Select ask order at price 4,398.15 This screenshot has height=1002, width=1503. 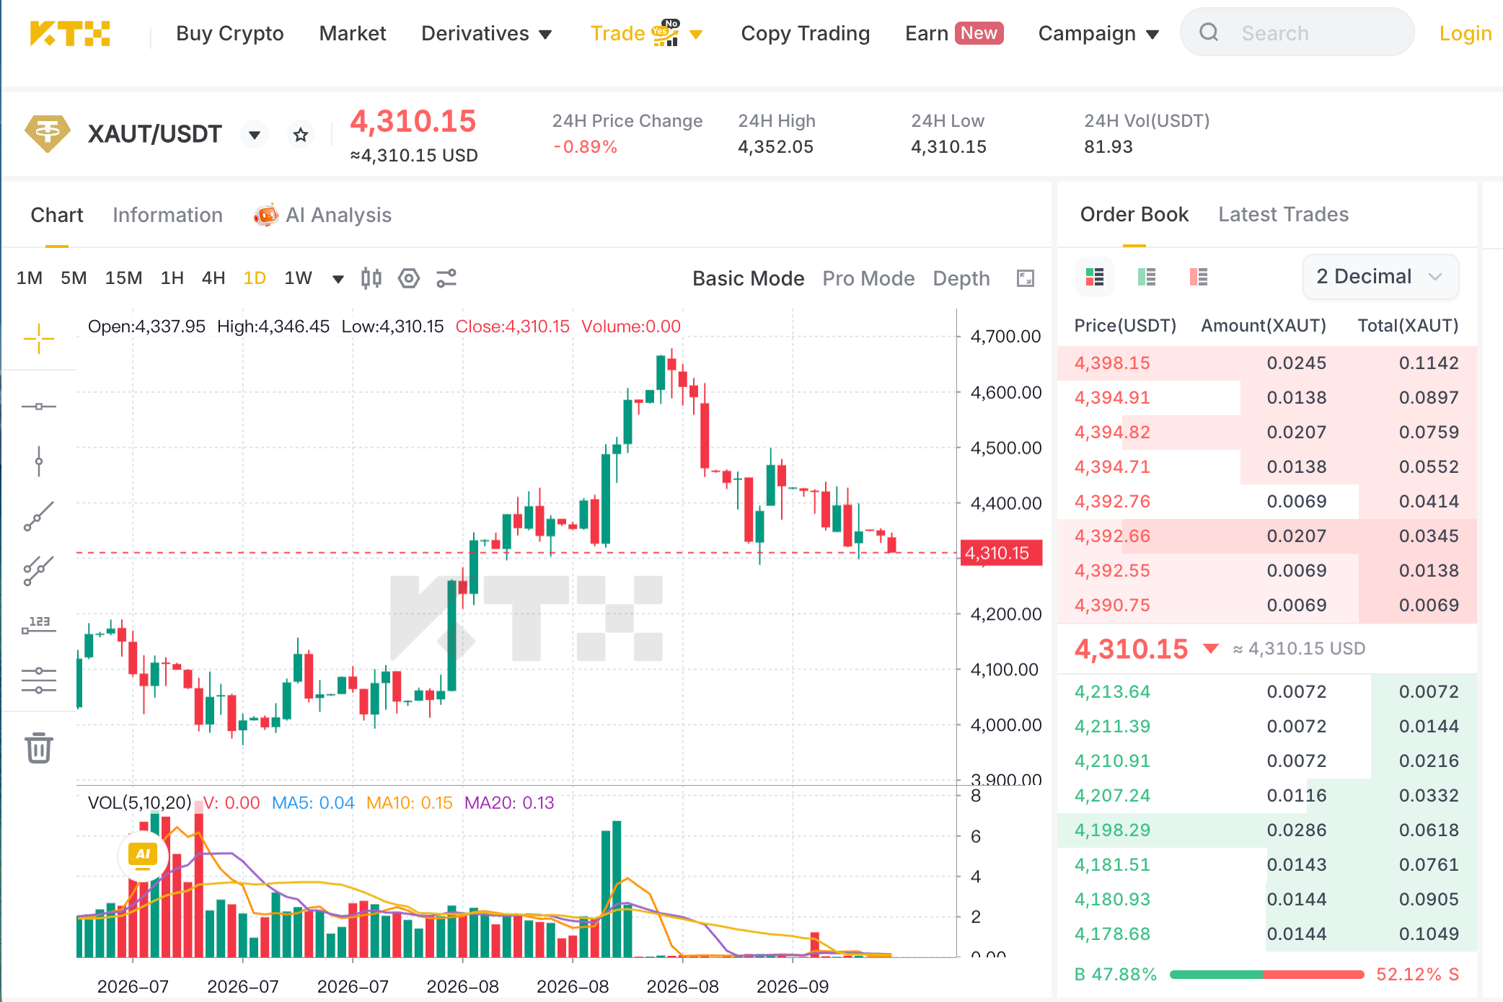tap(1267, 363)
